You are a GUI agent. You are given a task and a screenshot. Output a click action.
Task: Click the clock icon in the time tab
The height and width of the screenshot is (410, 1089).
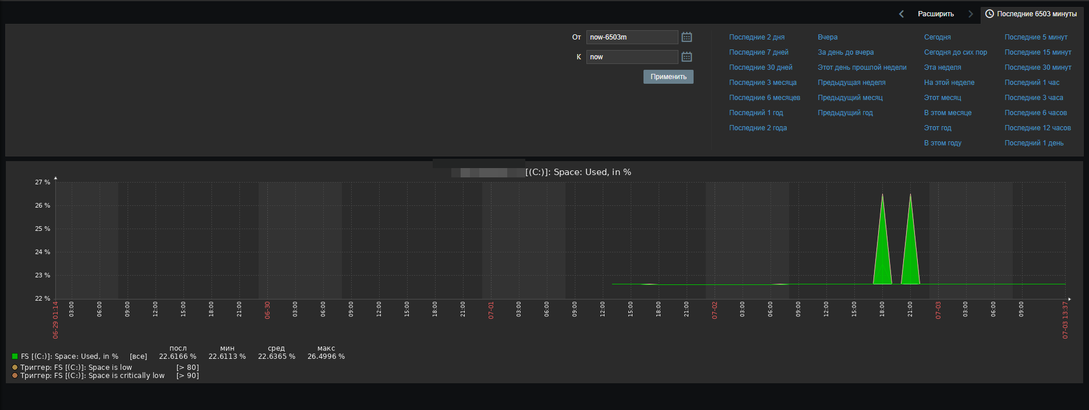[x=989, y=14]
